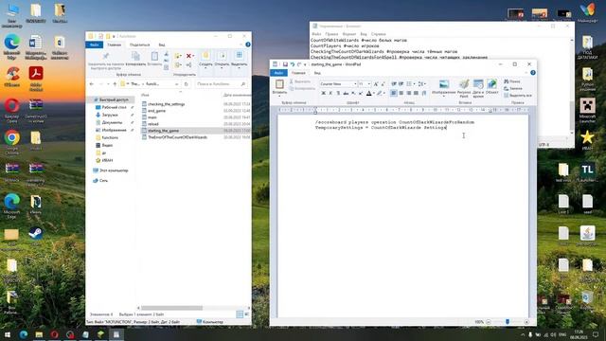The height and width of the screenshot is (341, 606).
Task: Insert picture via Изображение button in WordPad
Action: pos(444,88)
